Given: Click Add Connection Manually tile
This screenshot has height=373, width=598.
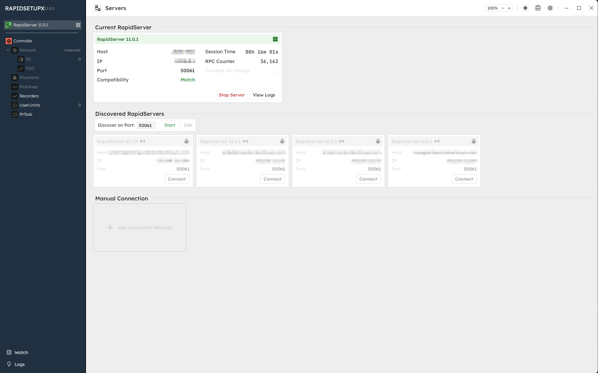Looking at the screenshot, I should coord(139,227).
